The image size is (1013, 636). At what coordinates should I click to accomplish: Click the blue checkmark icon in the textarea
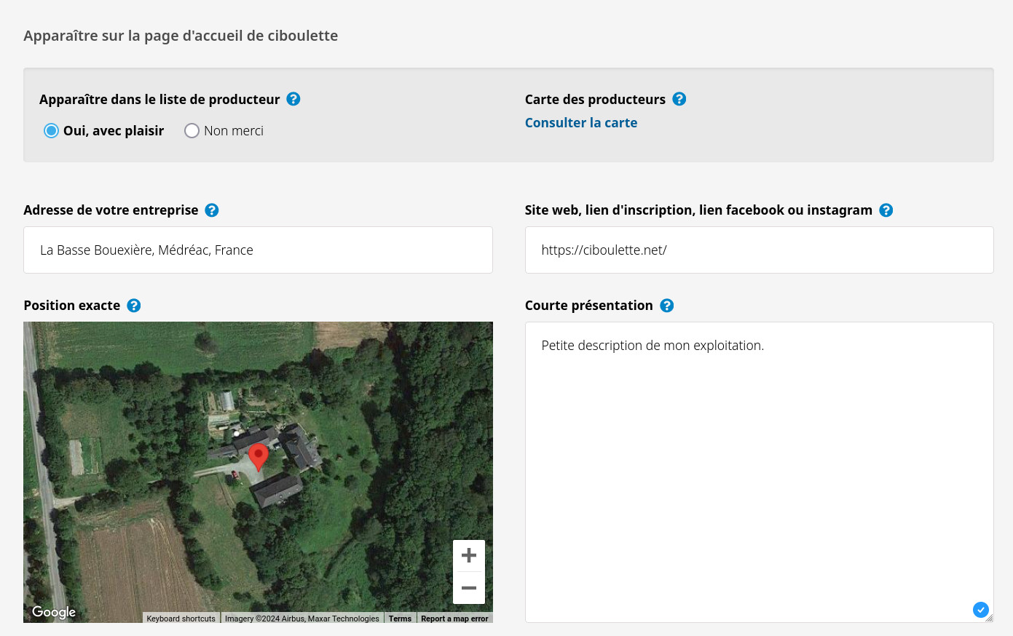click(x=980, y=610)
